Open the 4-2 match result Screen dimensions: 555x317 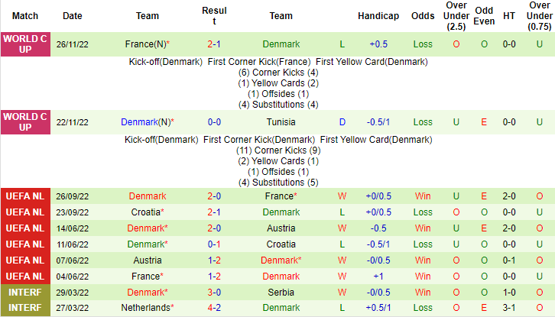coord(214,309)
